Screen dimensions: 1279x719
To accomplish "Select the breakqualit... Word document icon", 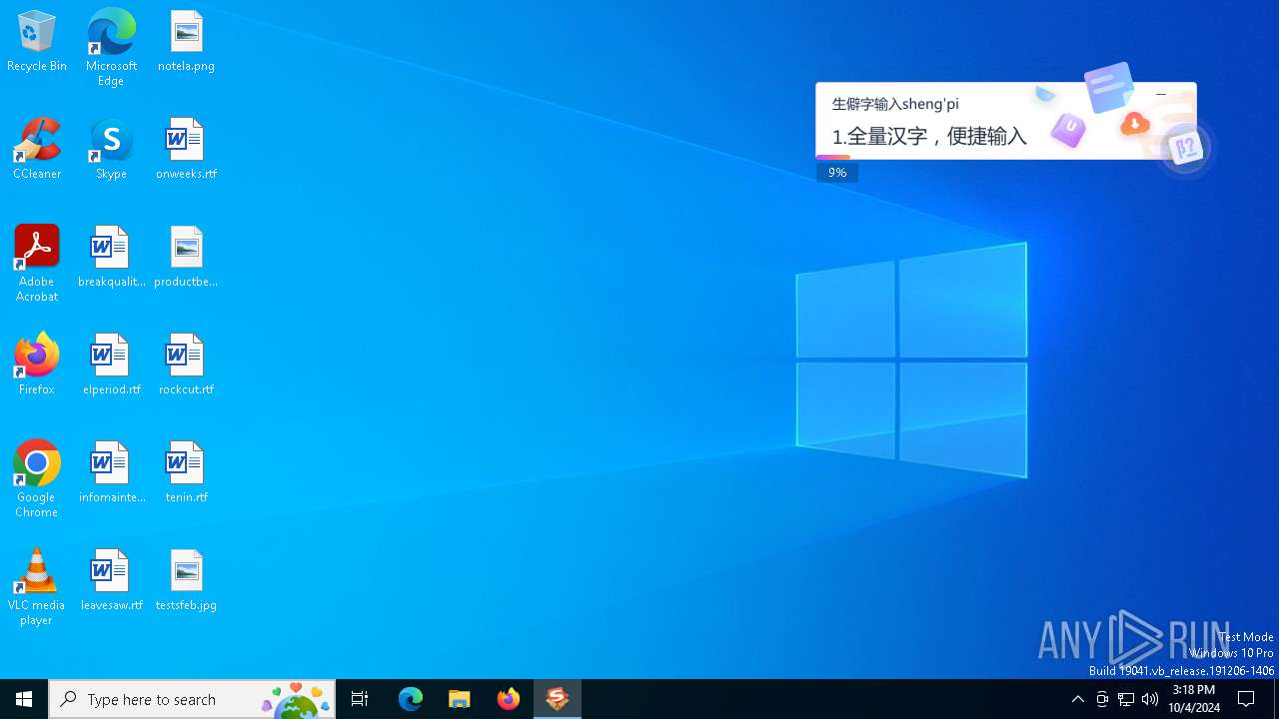I will point(111,257).
